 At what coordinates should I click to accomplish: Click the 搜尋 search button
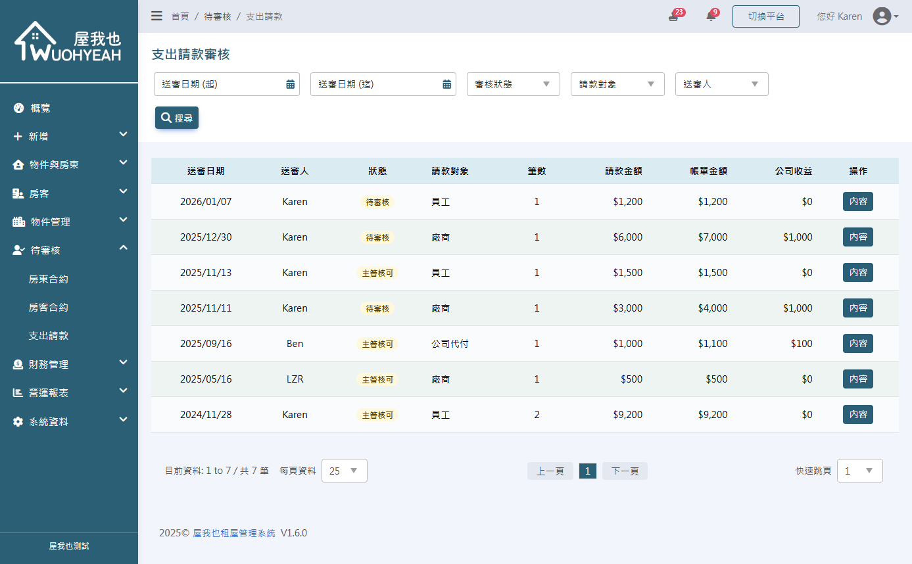(176, 118)
